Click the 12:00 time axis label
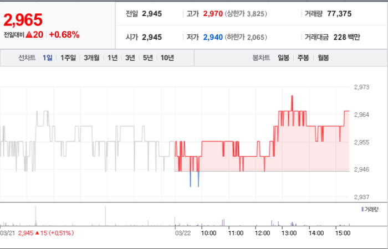The image size is (388, 249). pos(262,233)
